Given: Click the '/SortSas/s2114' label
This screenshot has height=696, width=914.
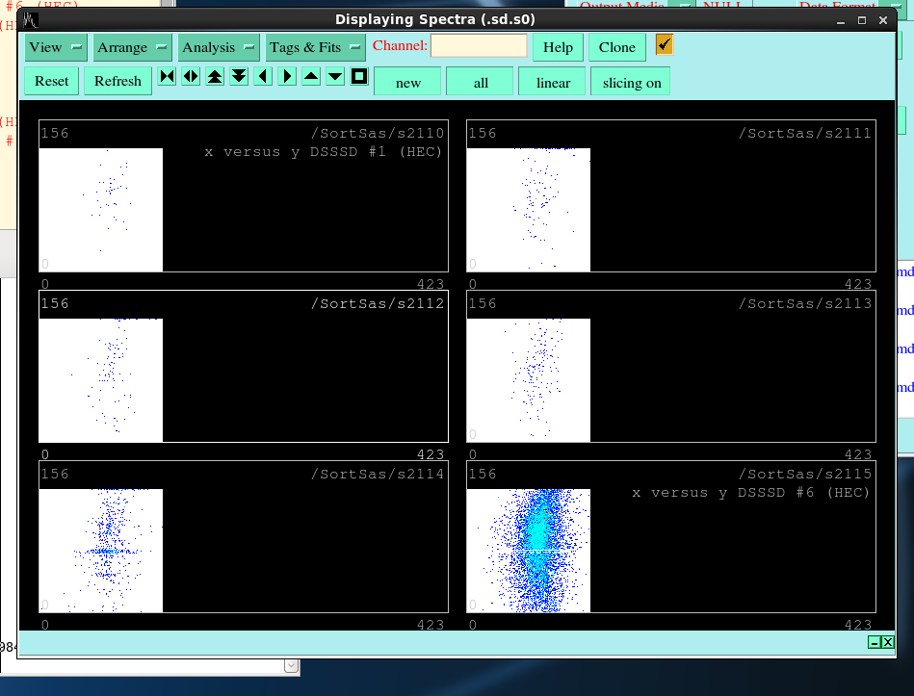Looking at the screenshot, I should coord(378,474).
